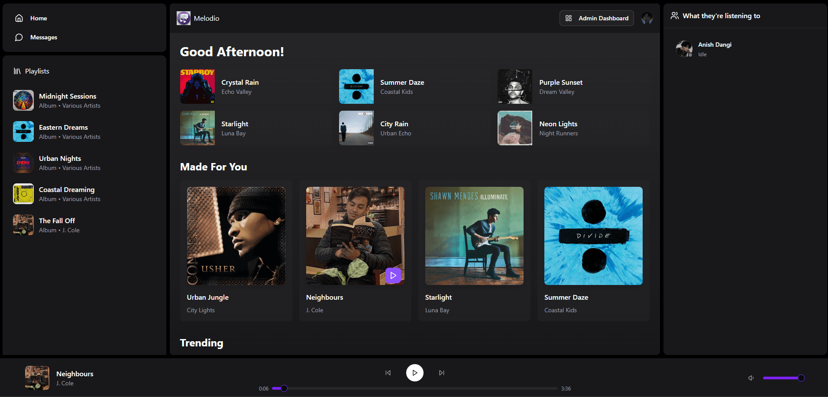
Task: Click the volume slider handle
Action: click(x=801, y=378)
